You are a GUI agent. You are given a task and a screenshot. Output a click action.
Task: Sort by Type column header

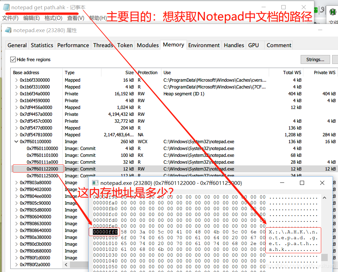pos(82,73)
